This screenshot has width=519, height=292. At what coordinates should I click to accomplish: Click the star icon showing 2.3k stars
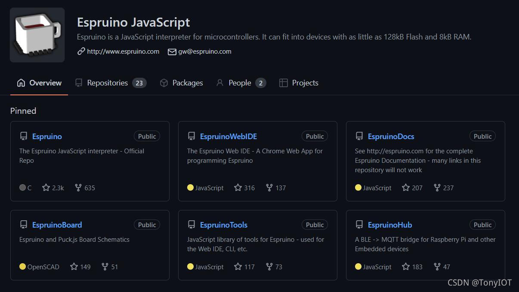tap(46, 188)
